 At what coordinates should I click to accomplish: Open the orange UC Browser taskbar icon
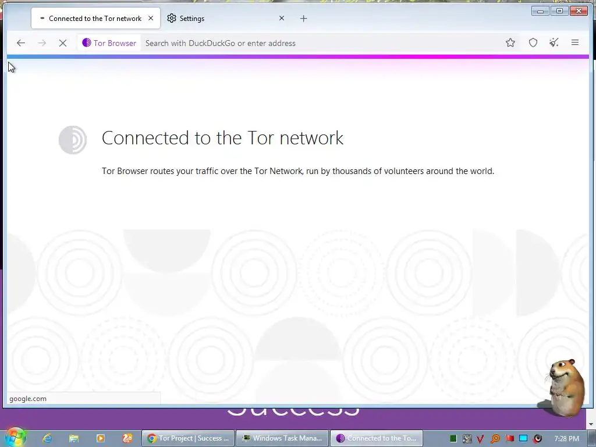[x=127, y=438]
